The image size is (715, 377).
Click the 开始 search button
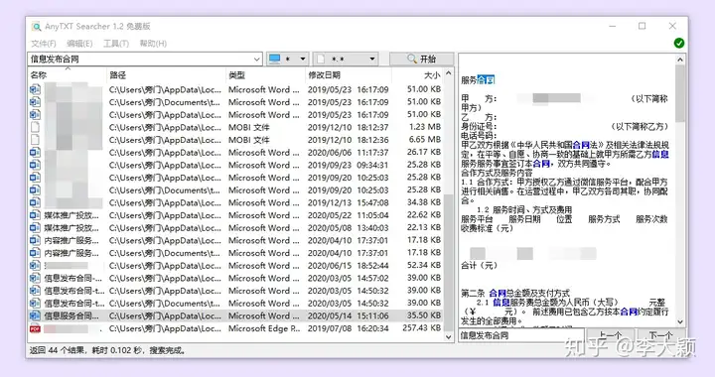click(x=421, y=59)
